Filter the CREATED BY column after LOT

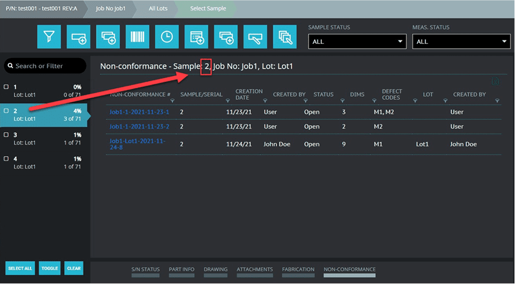497,101
